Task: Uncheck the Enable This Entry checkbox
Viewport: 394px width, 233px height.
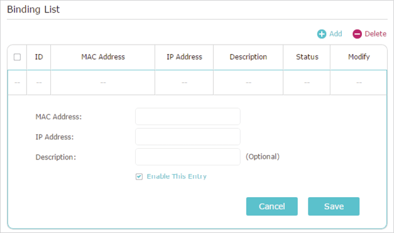Action: [139, 176]
